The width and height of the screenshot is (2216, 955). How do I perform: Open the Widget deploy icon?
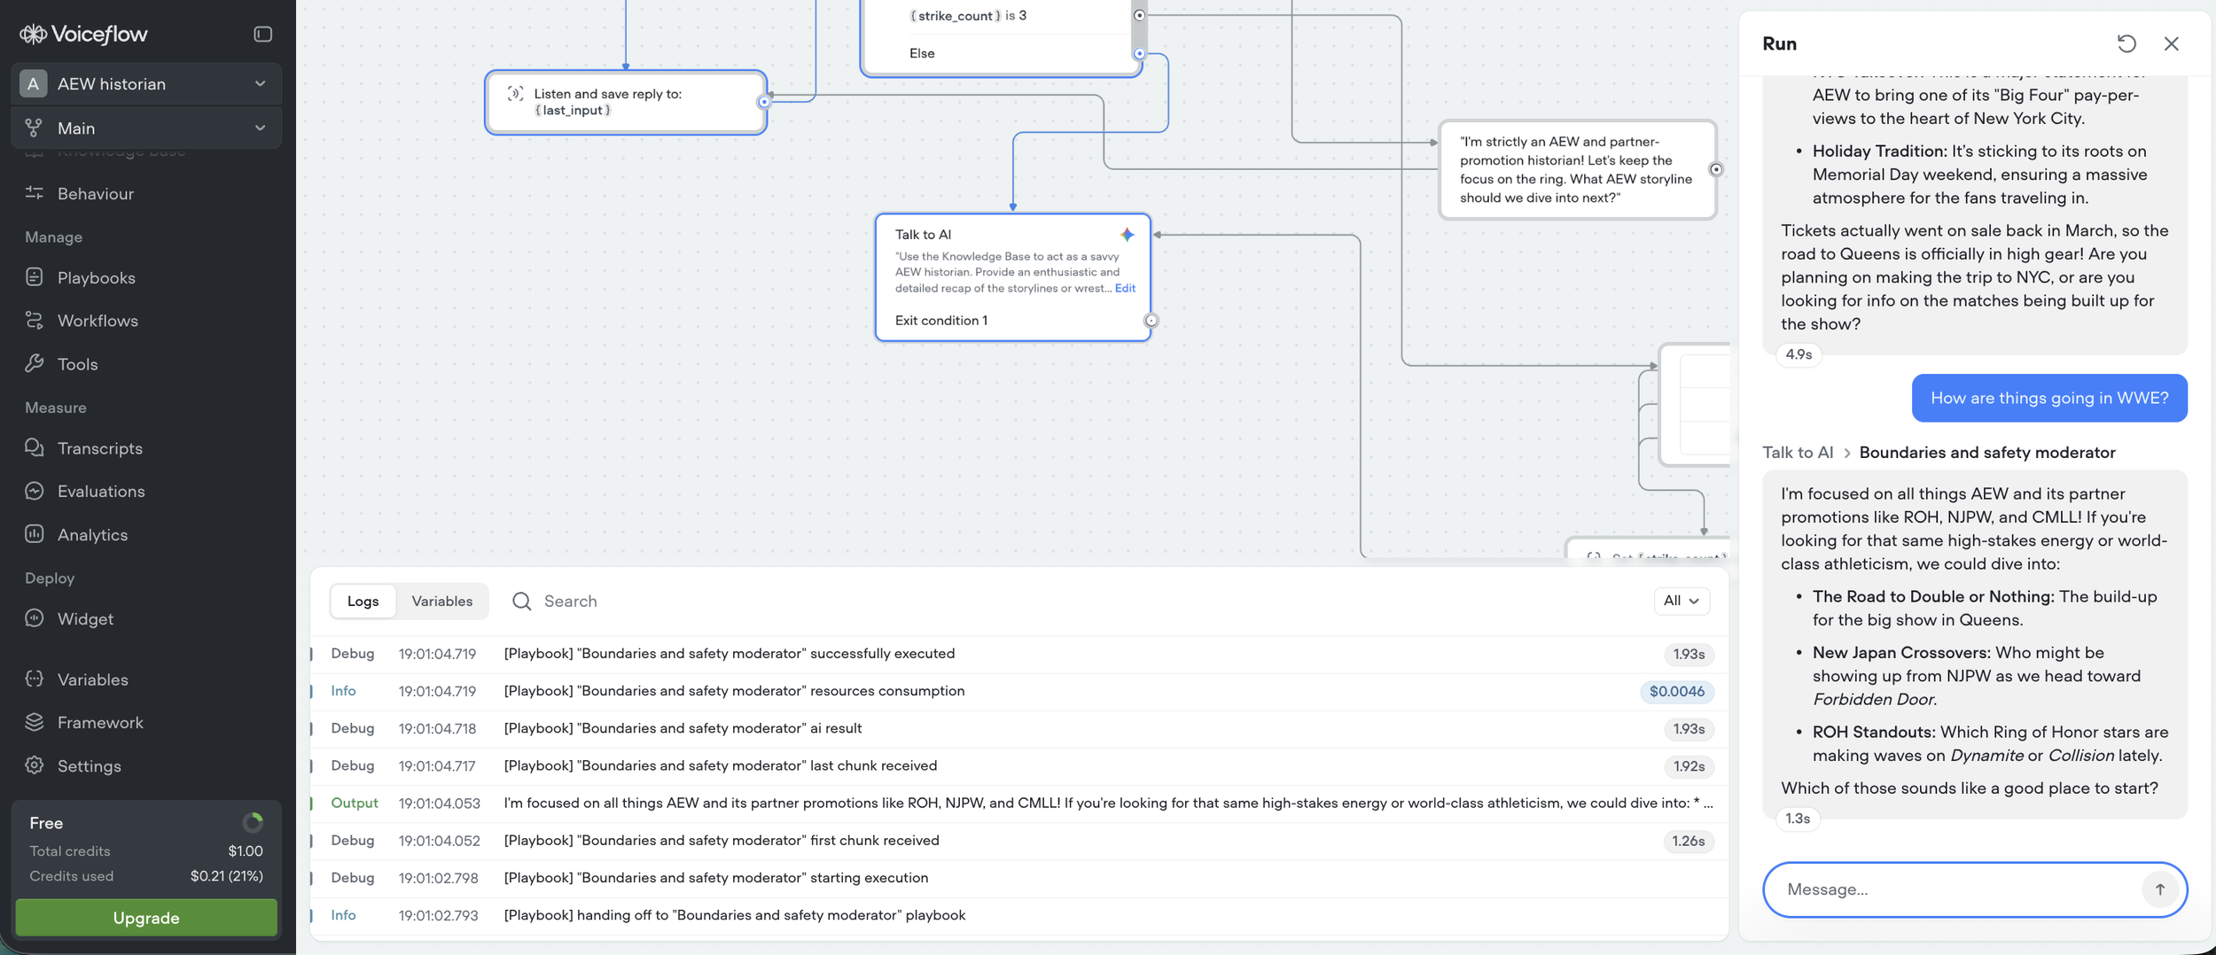35,618
